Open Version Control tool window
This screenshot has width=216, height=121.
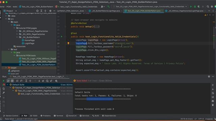pyautogui.click(x=11, y=116)
